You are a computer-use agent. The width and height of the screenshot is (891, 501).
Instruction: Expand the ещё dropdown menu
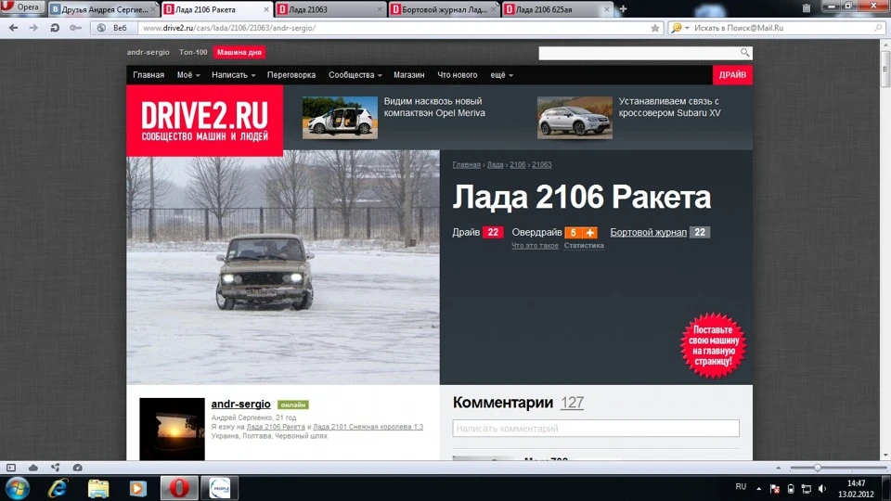point(502,75)
